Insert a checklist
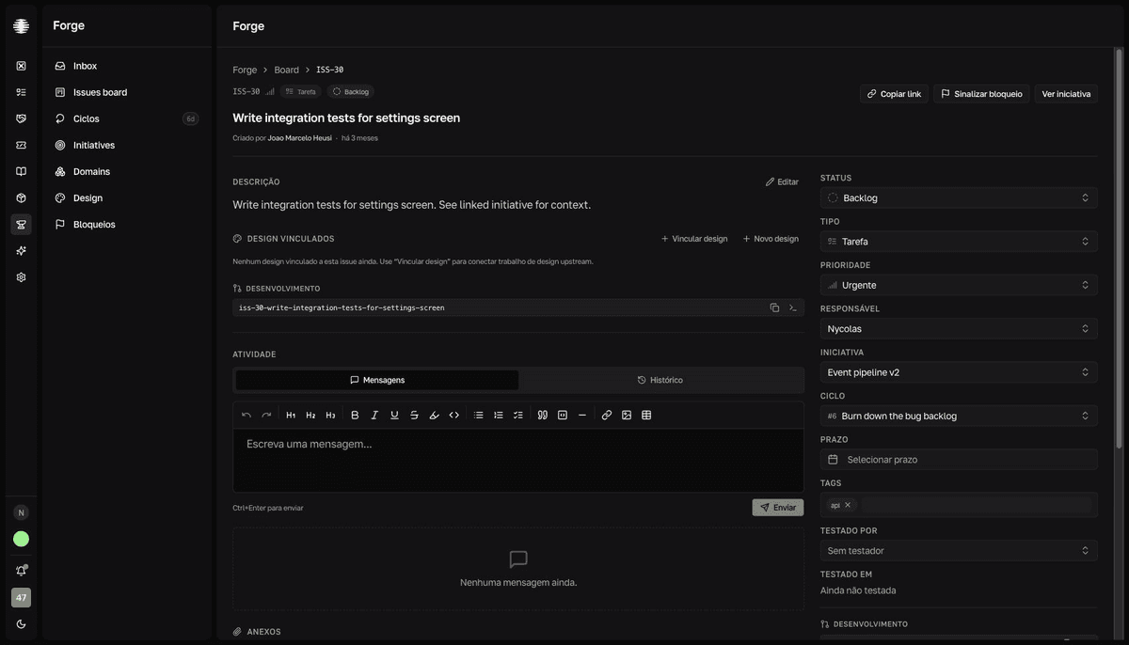 pos(518,415)
